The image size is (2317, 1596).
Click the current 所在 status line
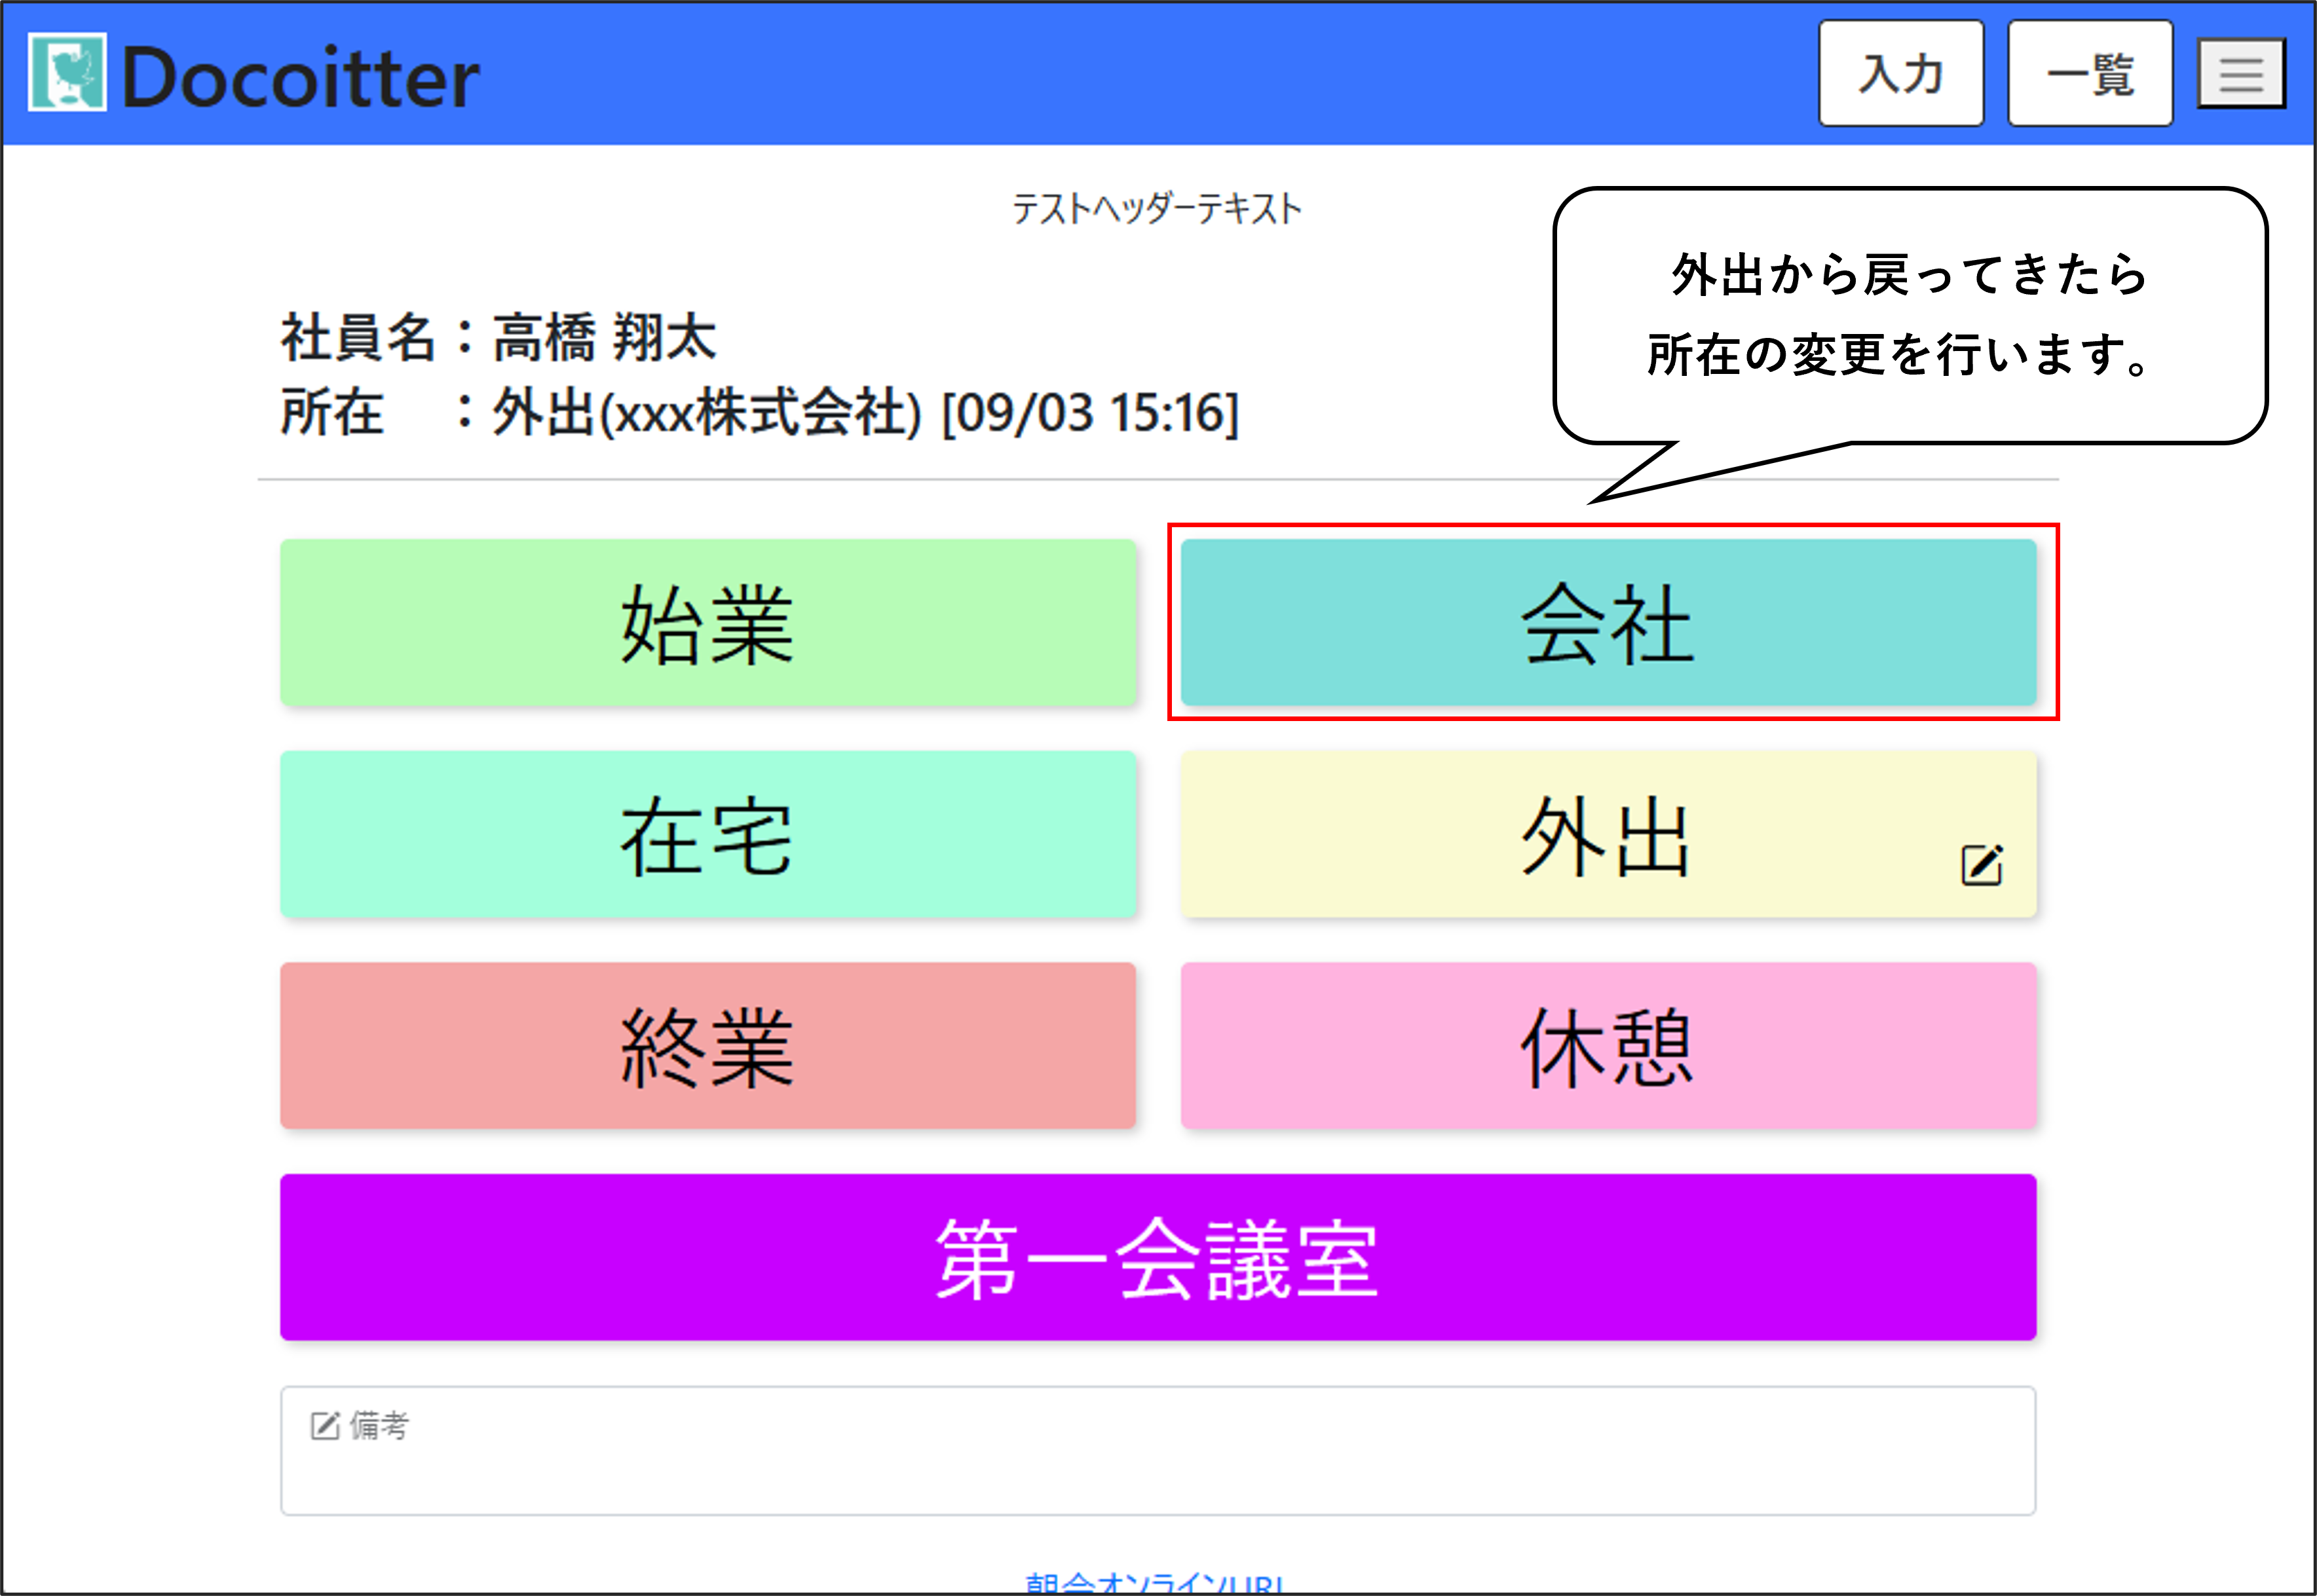point(760,412)
